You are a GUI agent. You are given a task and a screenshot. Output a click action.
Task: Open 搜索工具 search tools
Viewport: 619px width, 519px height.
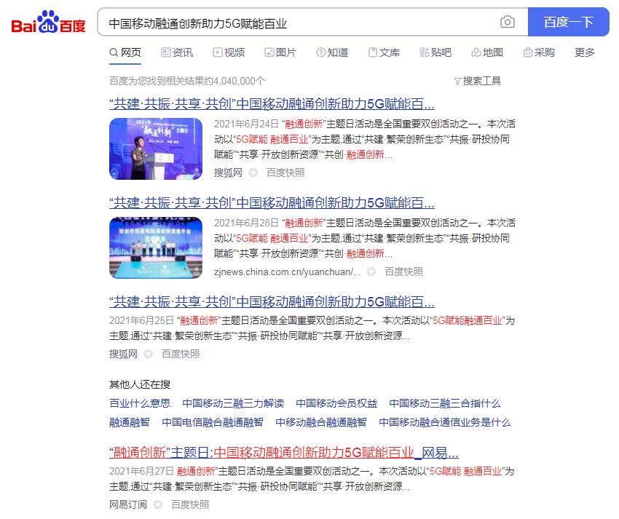(x=478, y=81)
